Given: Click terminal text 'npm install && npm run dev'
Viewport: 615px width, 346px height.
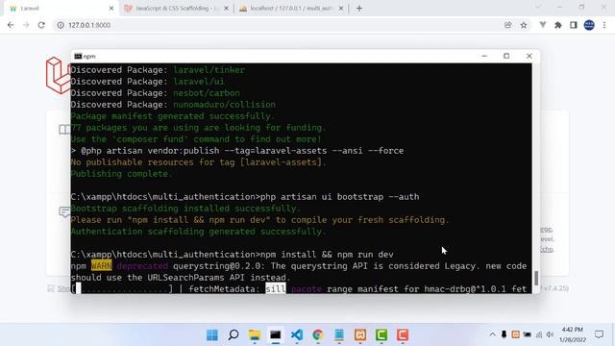Looking at the screenshot, I should pos(327,255).
